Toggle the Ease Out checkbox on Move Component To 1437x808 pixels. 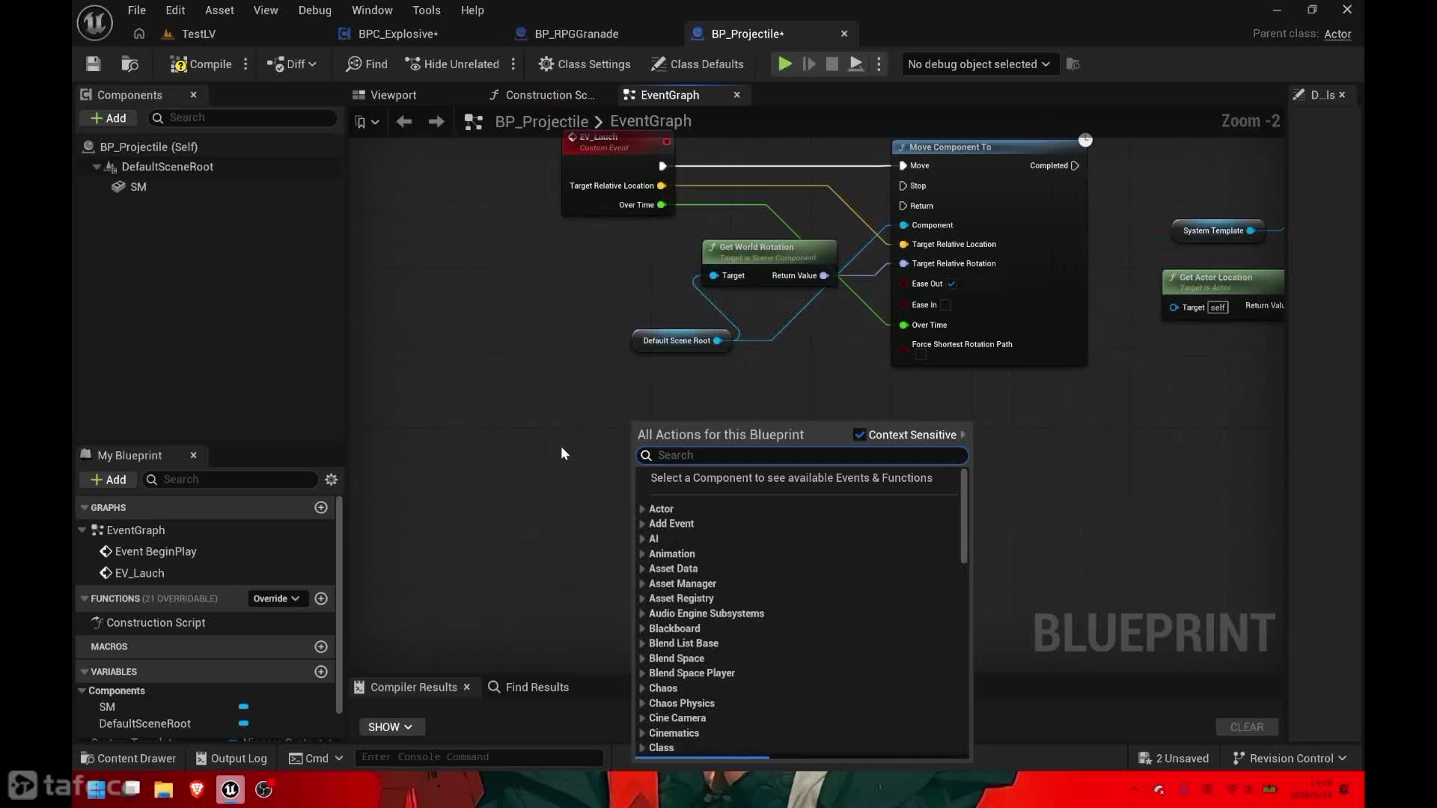click(952, 284)
